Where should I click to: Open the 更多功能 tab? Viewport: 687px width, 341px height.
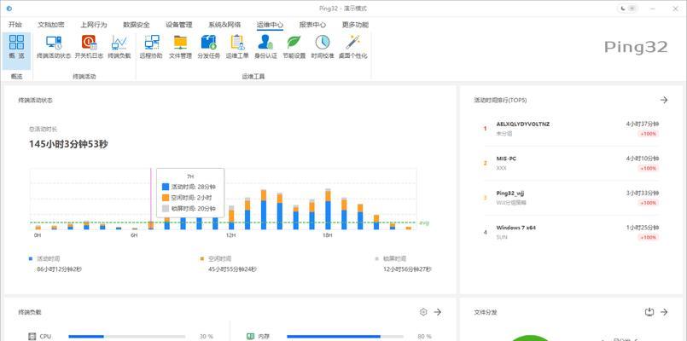pyautogui.click(x=355, y=25)
